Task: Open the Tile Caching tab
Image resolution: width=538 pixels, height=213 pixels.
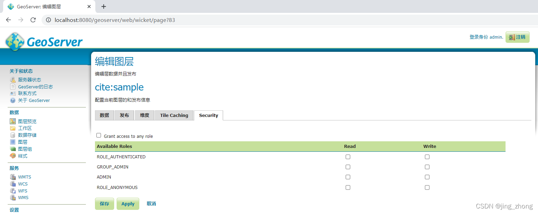Action: point(174,115)
